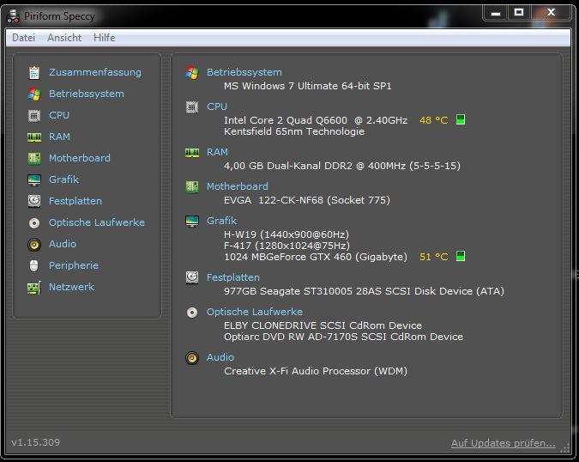The height and width of the screenshot is (462, 579).
Task: Click 'Creative X-Fi Audio Processor (WDM)' text
Action: tap(316, 371)
